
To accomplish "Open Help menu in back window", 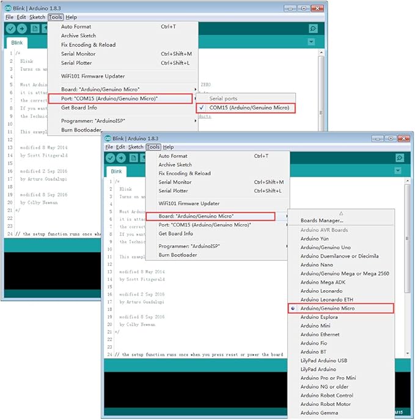I will coord(71,17).
